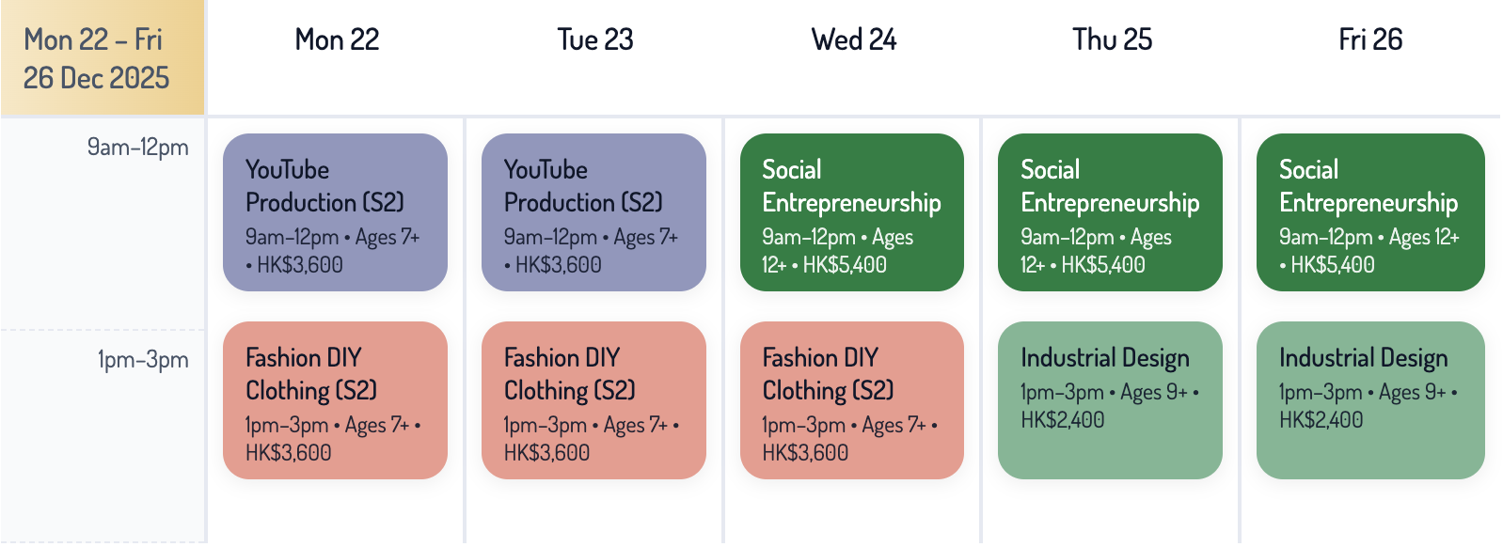Choose Friday's Industrial Design class
Image resolution: width=1503 pixels, height=547 pixels.
click(1370, 400)
